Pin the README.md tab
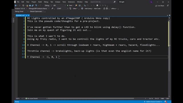Viewport: 183px width, 103px height. coord(27,15)
